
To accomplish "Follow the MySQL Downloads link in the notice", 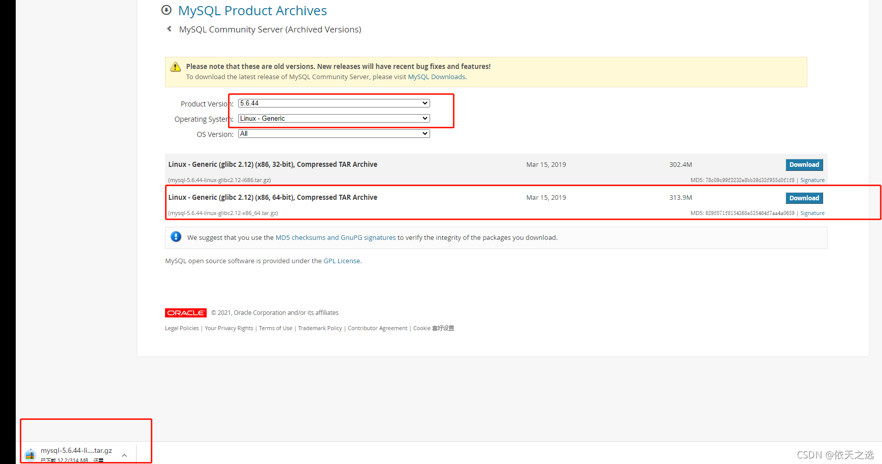I will coord(437,77).
